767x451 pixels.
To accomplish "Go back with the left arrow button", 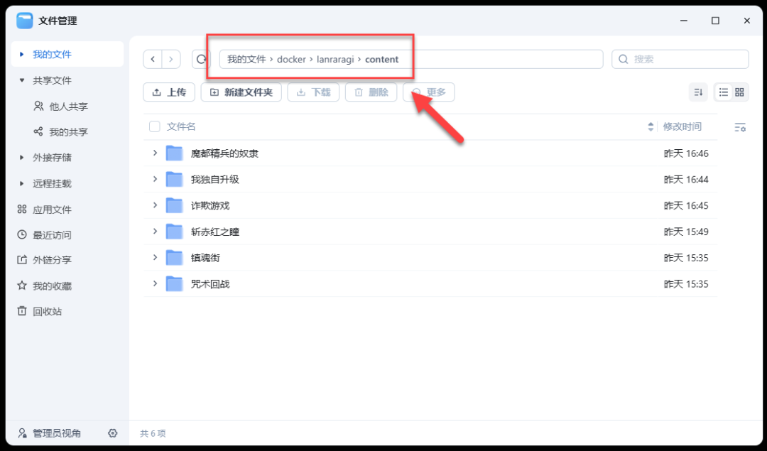I will (153, 59).
